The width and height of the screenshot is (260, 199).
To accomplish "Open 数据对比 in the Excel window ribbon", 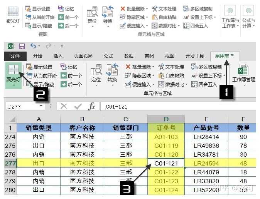I will [x=173, y=85].
